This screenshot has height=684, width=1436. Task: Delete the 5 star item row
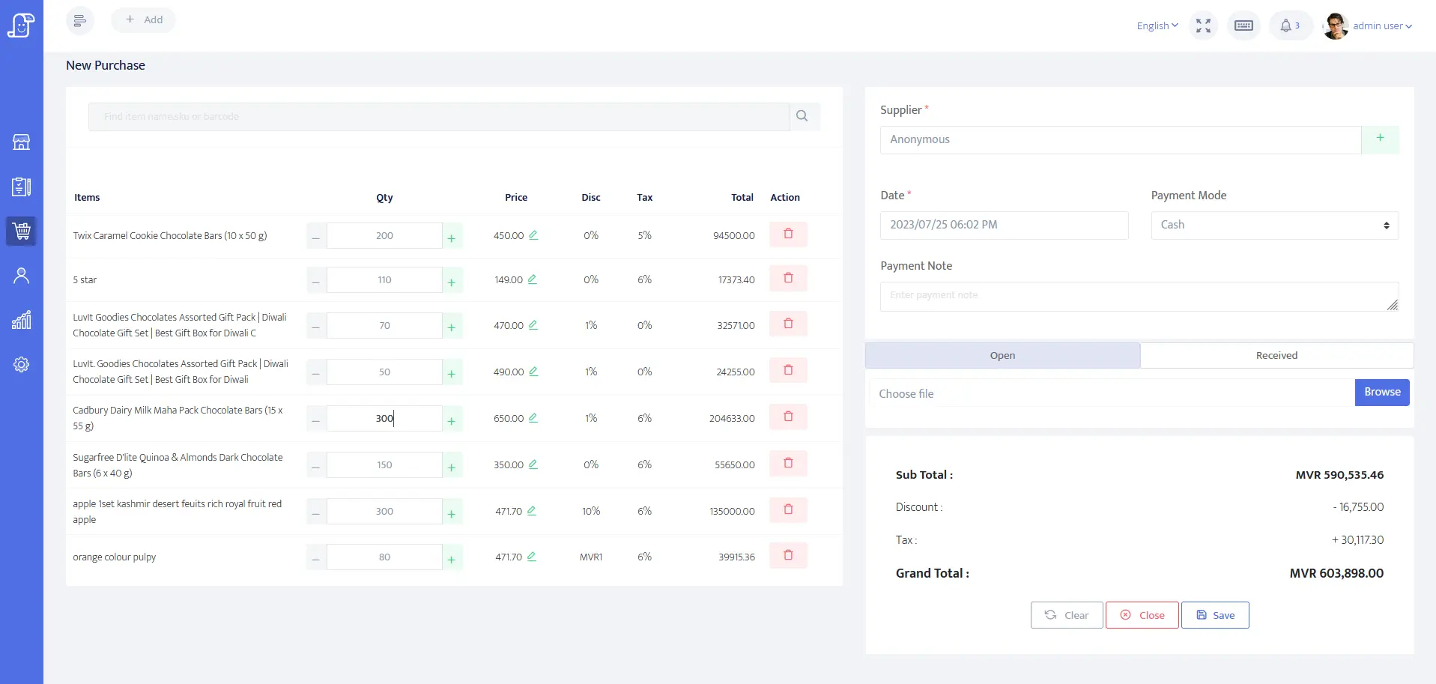click(788, 279)
